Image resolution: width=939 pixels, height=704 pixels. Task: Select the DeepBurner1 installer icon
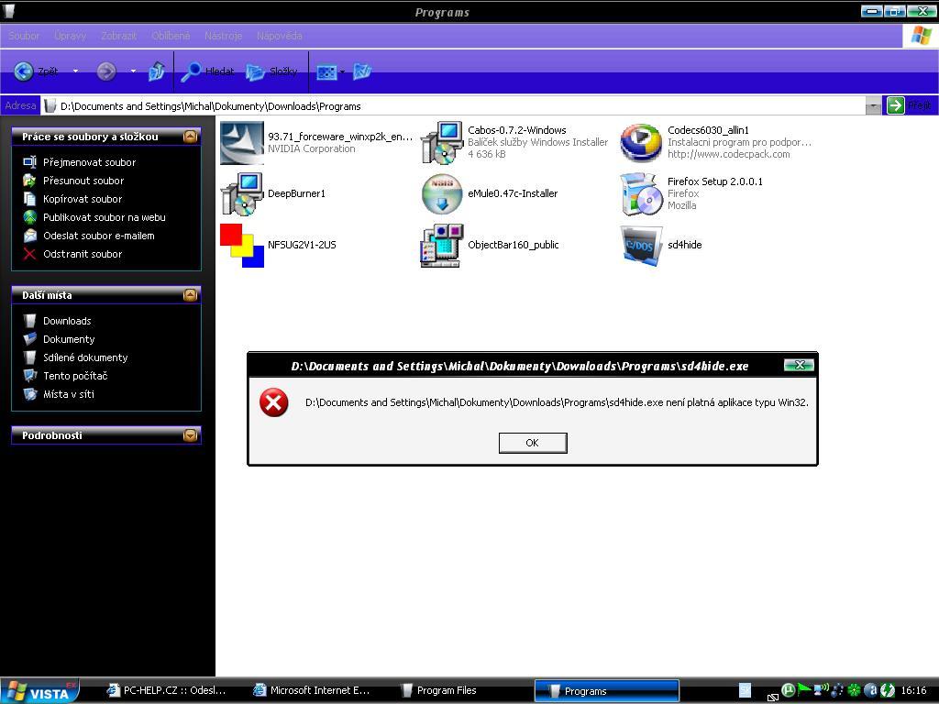coord(242,194)
